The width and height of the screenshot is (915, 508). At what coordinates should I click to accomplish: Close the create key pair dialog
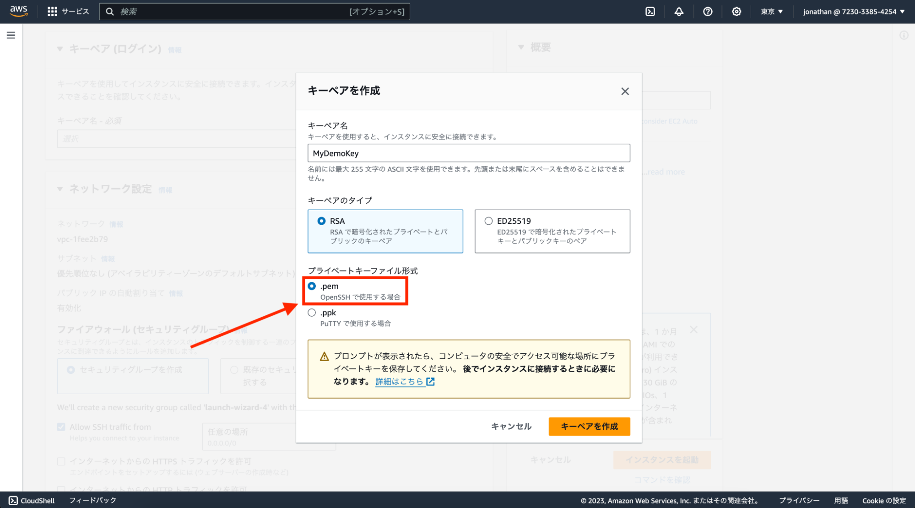tap(625, 91)
